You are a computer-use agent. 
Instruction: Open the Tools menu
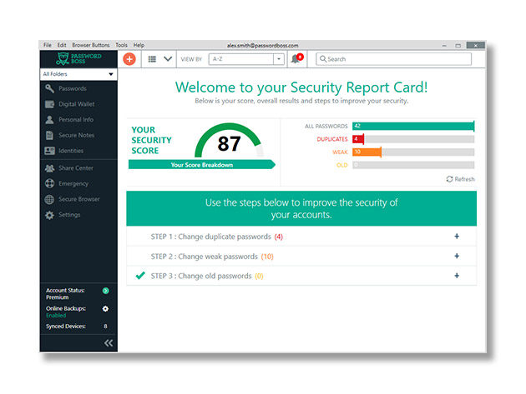tap(121, 45)
